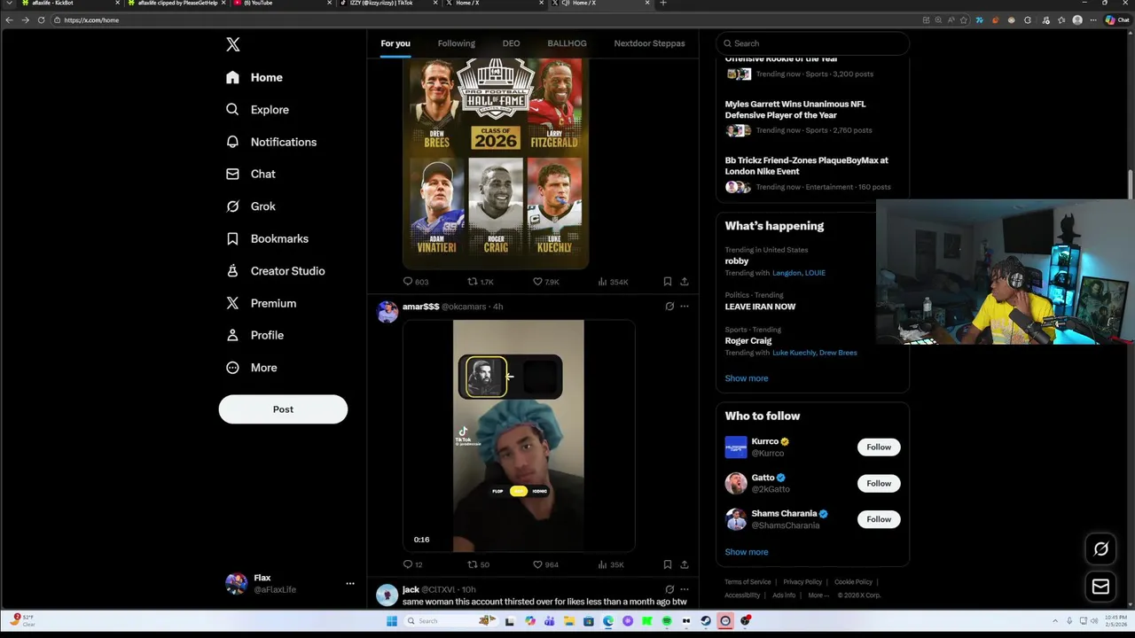Like the Hall of Fame post

(545, 282)
